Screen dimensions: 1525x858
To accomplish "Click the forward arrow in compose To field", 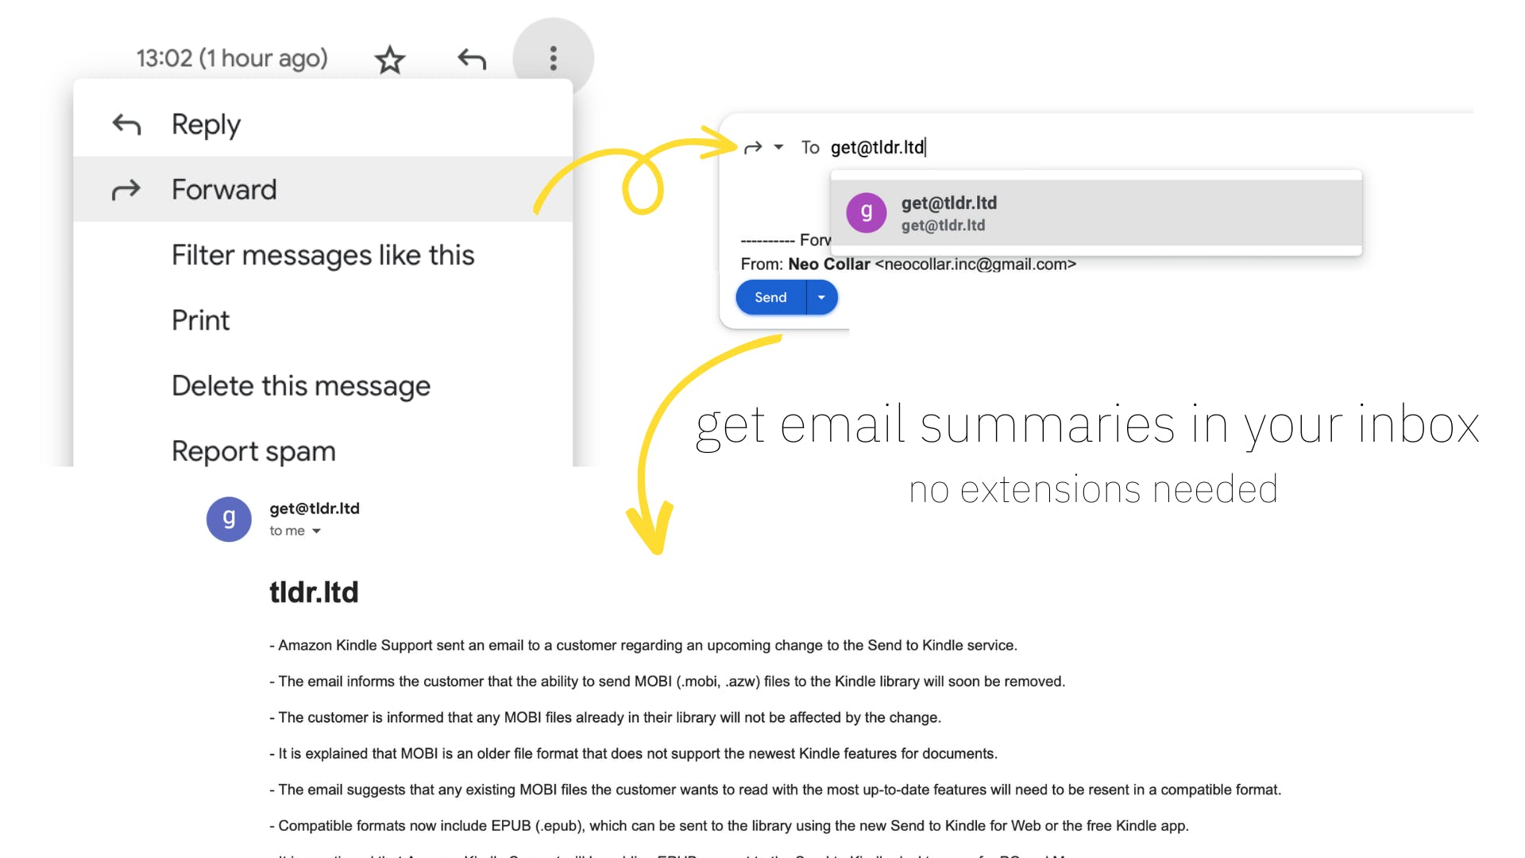I will (x=751, y=147).
